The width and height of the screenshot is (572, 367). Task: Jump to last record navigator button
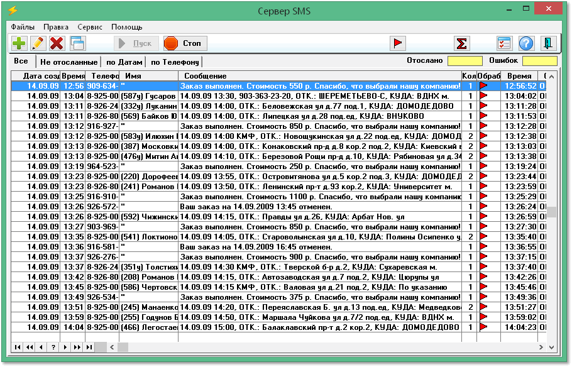coord(89,347)
